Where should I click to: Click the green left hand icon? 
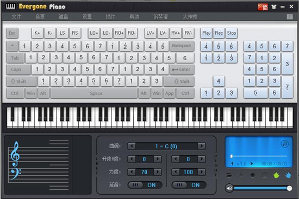point(276,175)
